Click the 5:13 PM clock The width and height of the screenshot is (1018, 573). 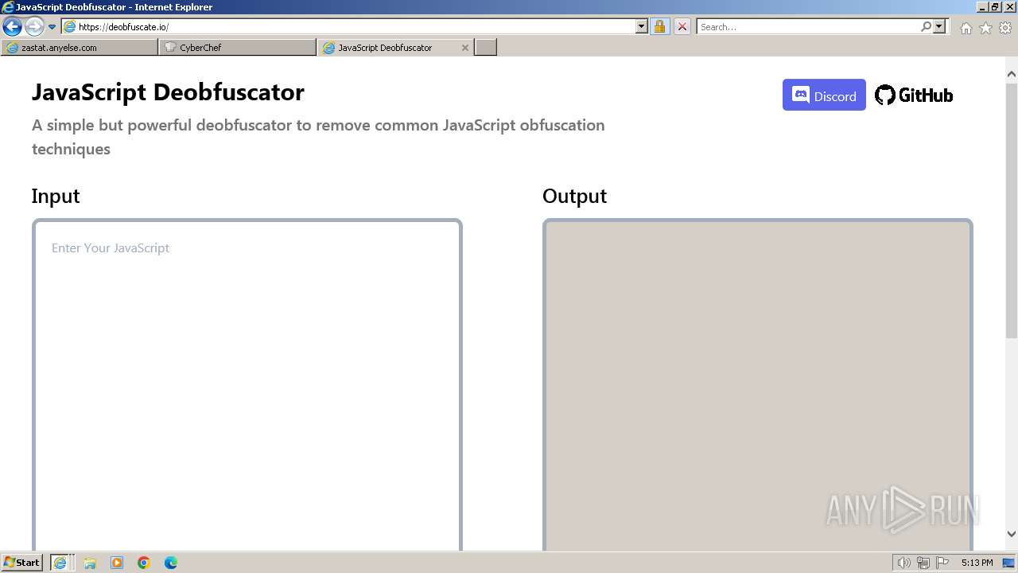977,563
